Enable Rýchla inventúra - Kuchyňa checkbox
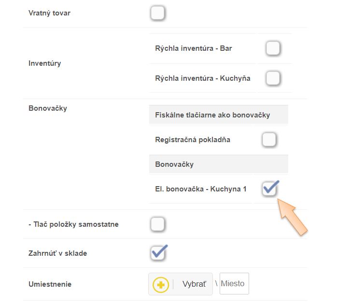Screen dimensions: 350x307 [273, 78]
